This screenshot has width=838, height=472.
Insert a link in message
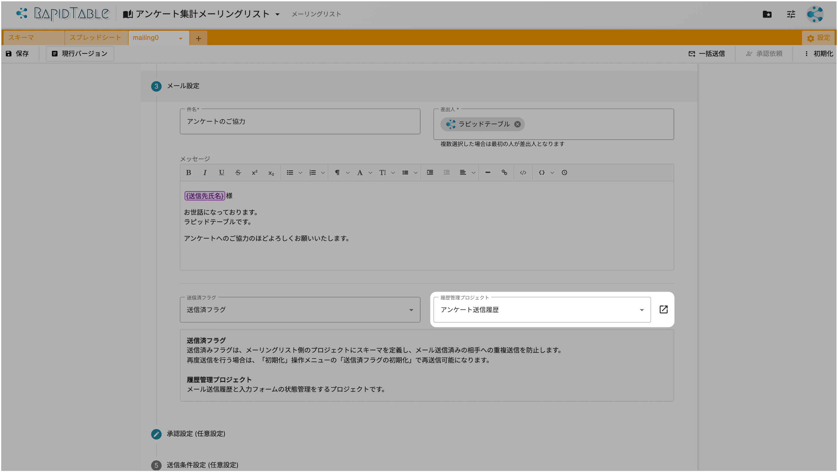504,173
